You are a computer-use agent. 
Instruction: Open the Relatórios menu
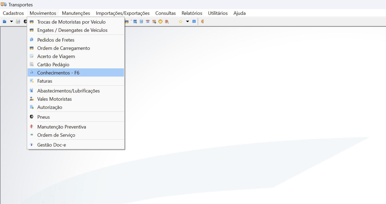click(192, 13)
